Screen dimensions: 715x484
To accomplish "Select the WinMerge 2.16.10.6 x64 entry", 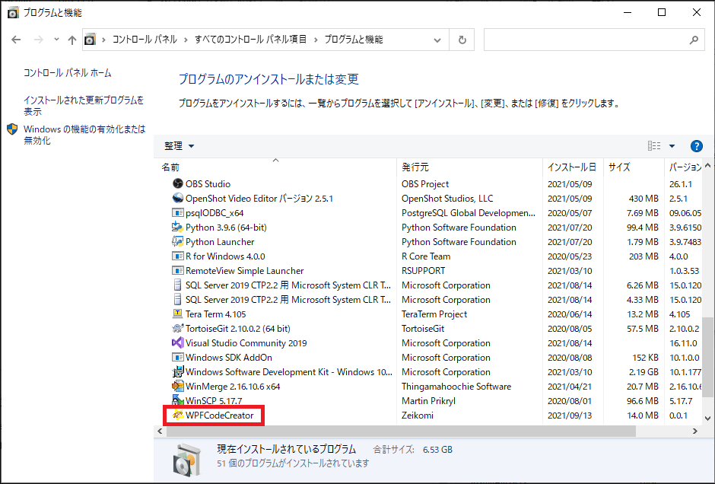I will tap(233, 387).
